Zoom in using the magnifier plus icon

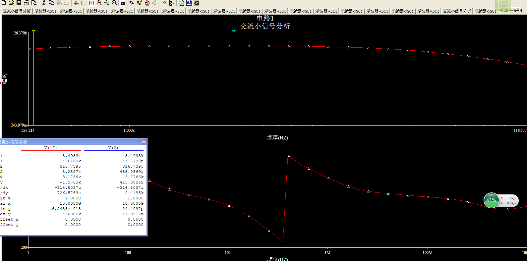(99, 3)
